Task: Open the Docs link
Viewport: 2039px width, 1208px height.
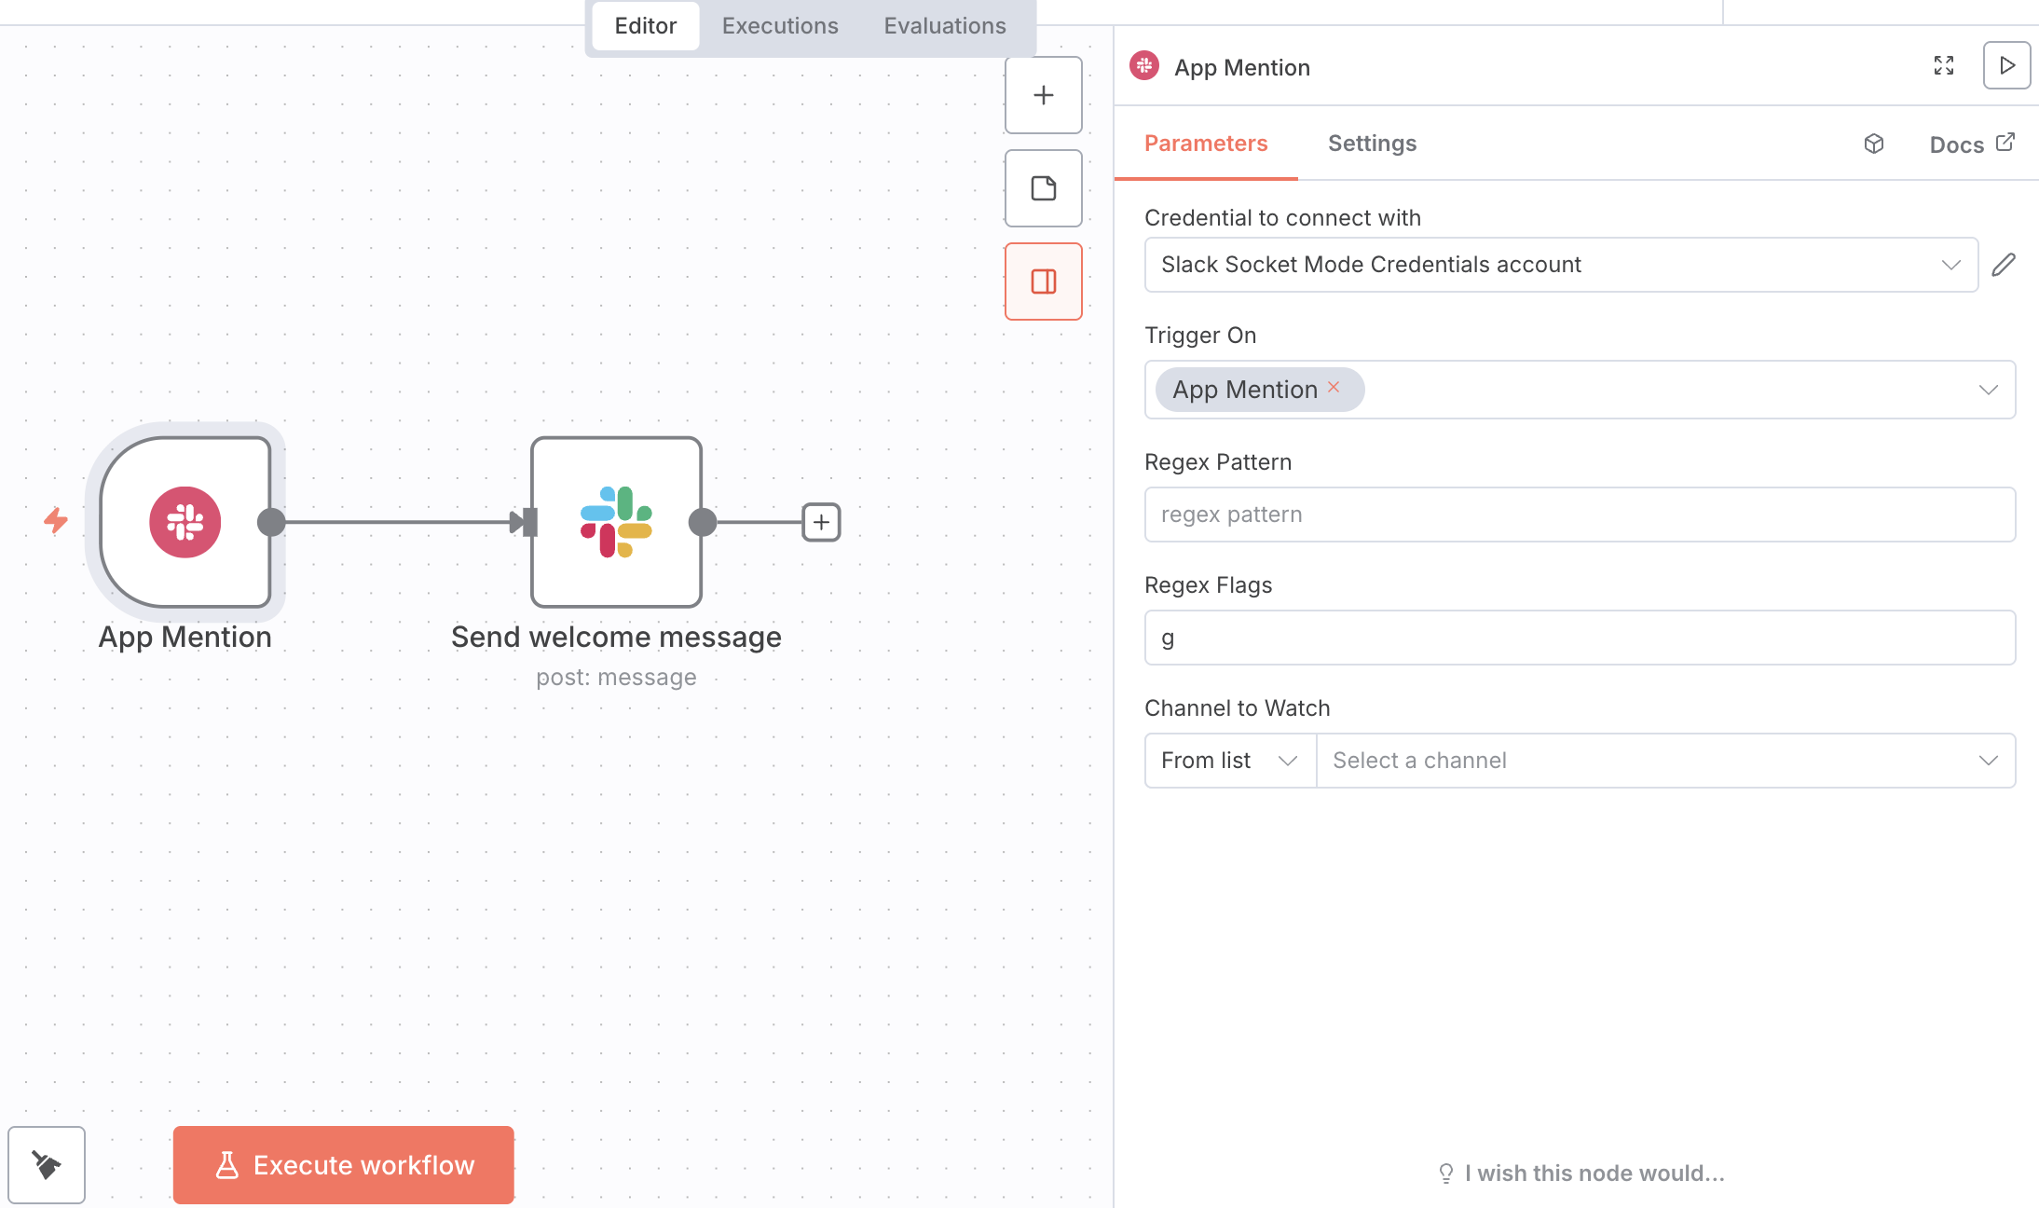Action: (x=1971, y=144)
